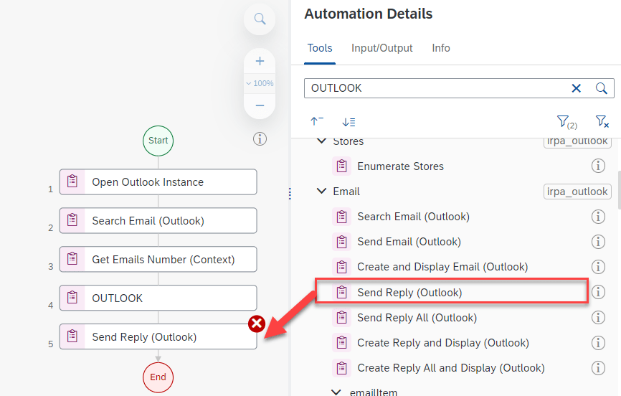
Task: Open the 100% zoom level dropdown
Action: (x=260, y=83)
